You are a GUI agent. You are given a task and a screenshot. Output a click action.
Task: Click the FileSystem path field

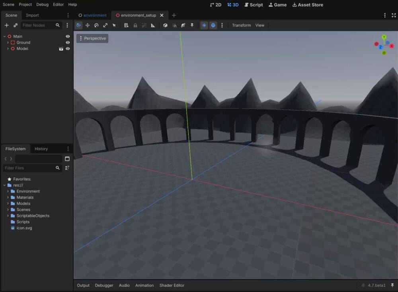click(38, 159)
